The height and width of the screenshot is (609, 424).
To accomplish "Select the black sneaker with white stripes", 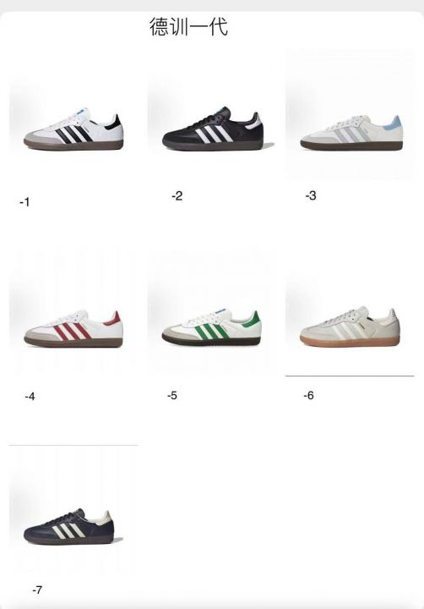I will coord(213,129).
